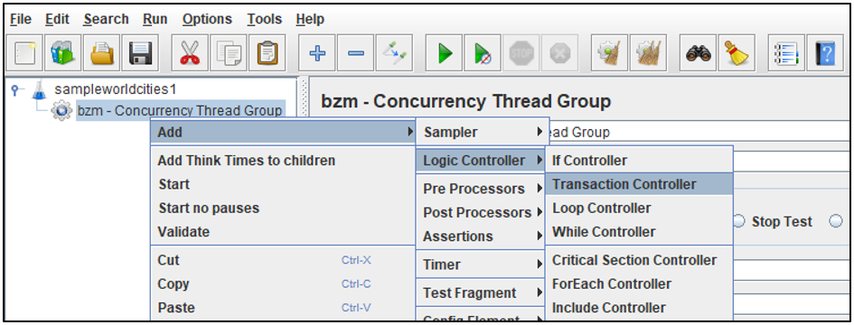Expand the Test Fragment submenu
854x325 pixels.
pos(482,292)
